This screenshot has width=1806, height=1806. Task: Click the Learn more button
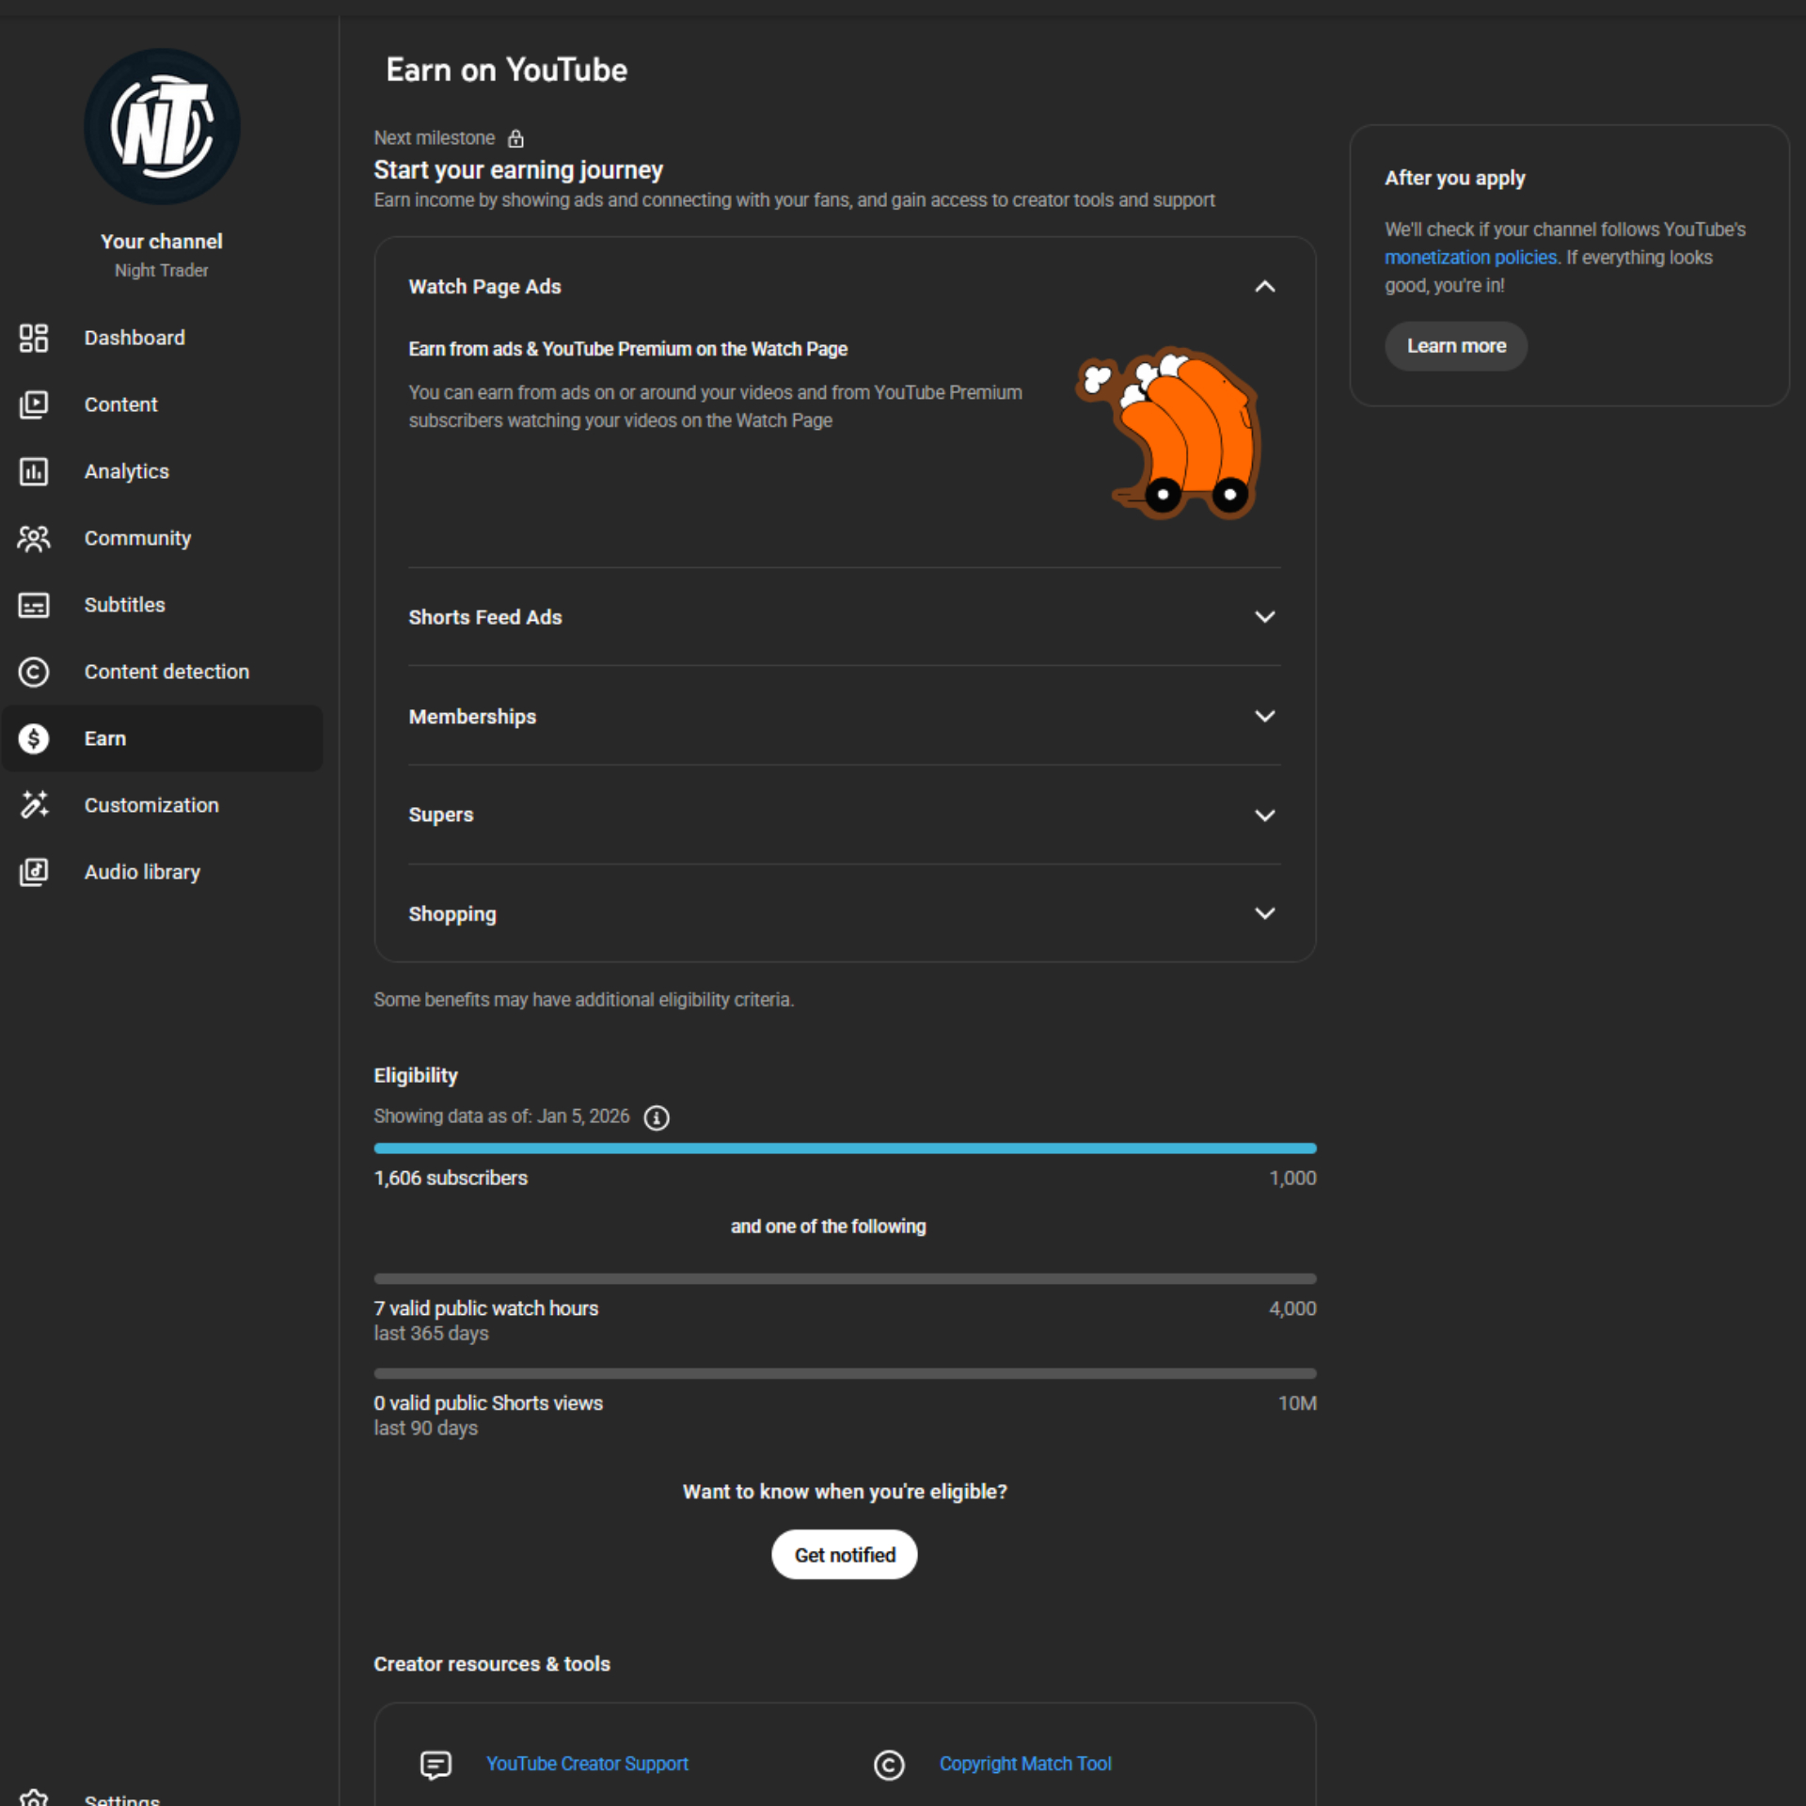[x=1455, y=346]
